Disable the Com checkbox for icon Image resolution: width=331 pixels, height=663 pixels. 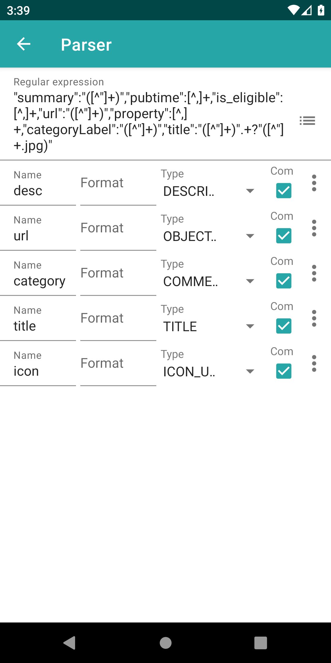pos(283,371)
